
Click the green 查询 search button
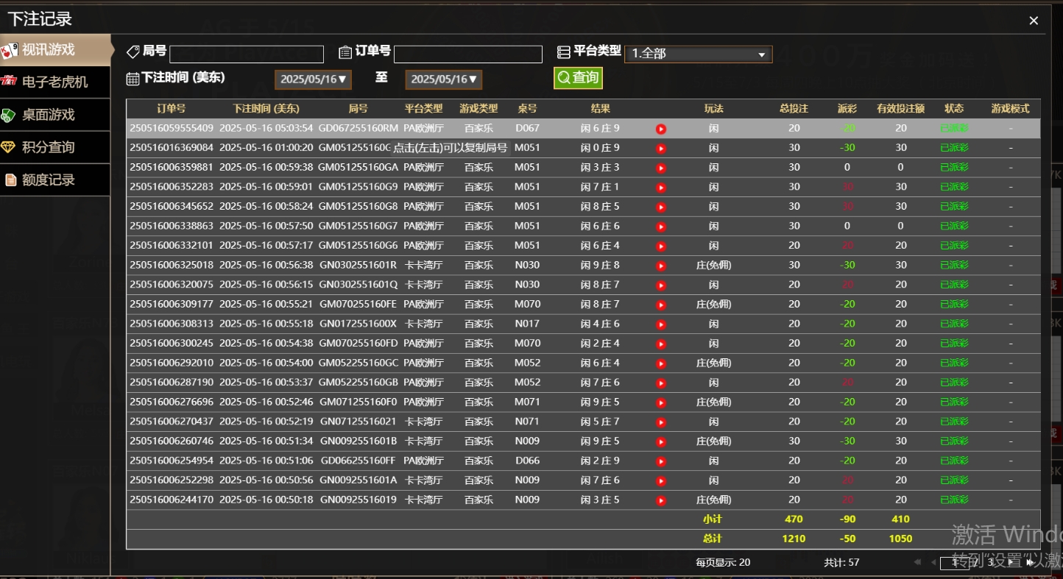[578, 77]
